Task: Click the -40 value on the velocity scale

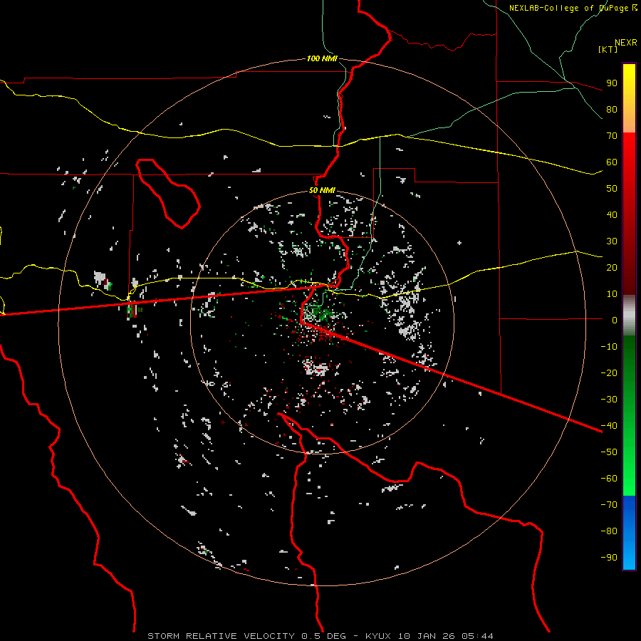Action: click(x=609, y=426)
